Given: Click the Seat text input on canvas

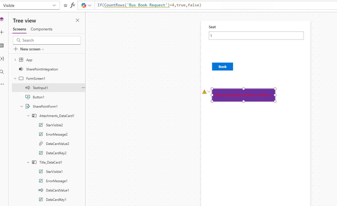Looking at the screenshot, I should tap(256, 35).
